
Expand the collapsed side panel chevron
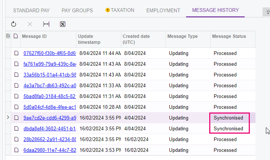(267, 12)
